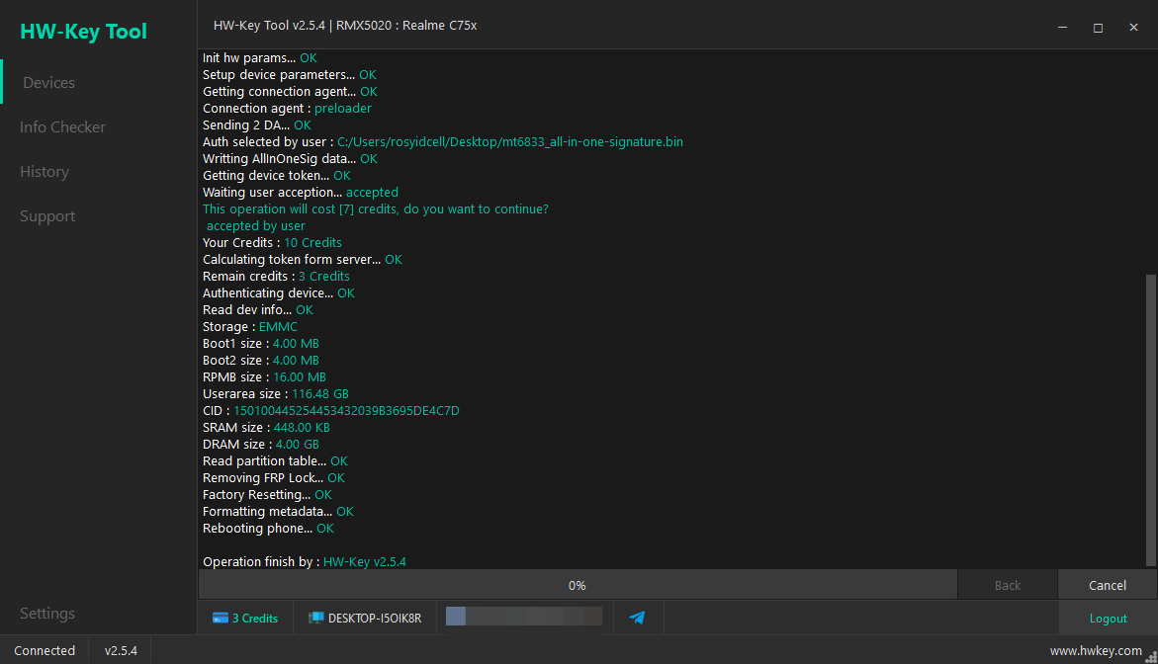Click the window title 'RMX5020 : Realme C75x'
This screenshot has width=1158, height=664.
point(406,25)
